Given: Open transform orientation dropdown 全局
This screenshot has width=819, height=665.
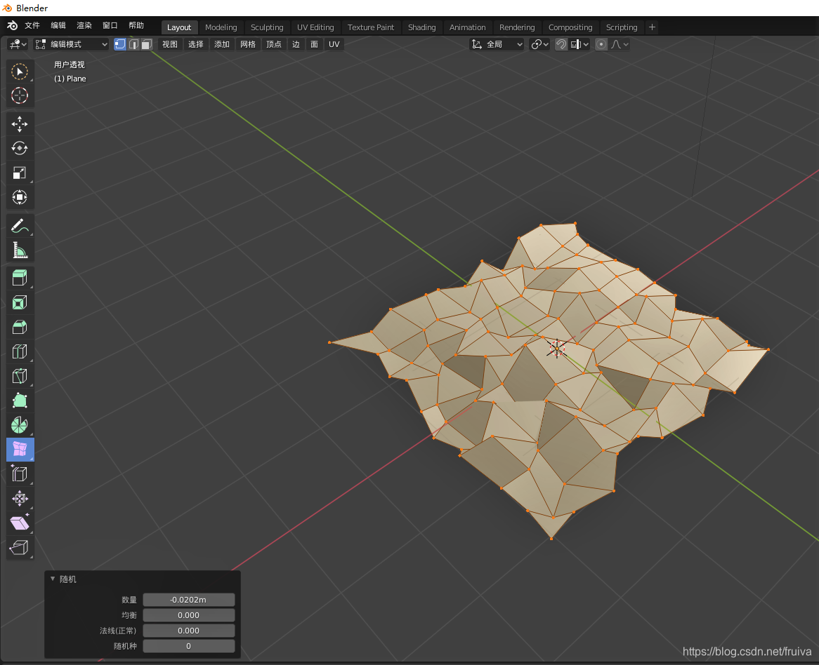Looking at the screenshot, I should pyautogui.click(x=497, y=44).
